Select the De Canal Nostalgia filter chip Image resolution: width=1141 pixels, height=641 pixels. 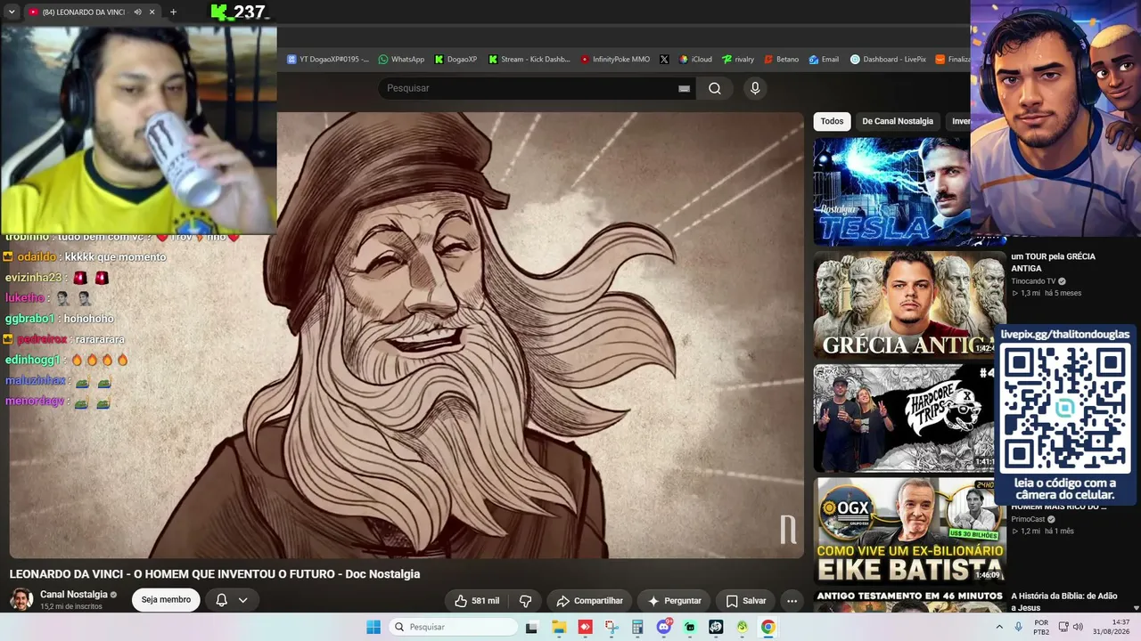pyautogui.click(x=898, y=121)
